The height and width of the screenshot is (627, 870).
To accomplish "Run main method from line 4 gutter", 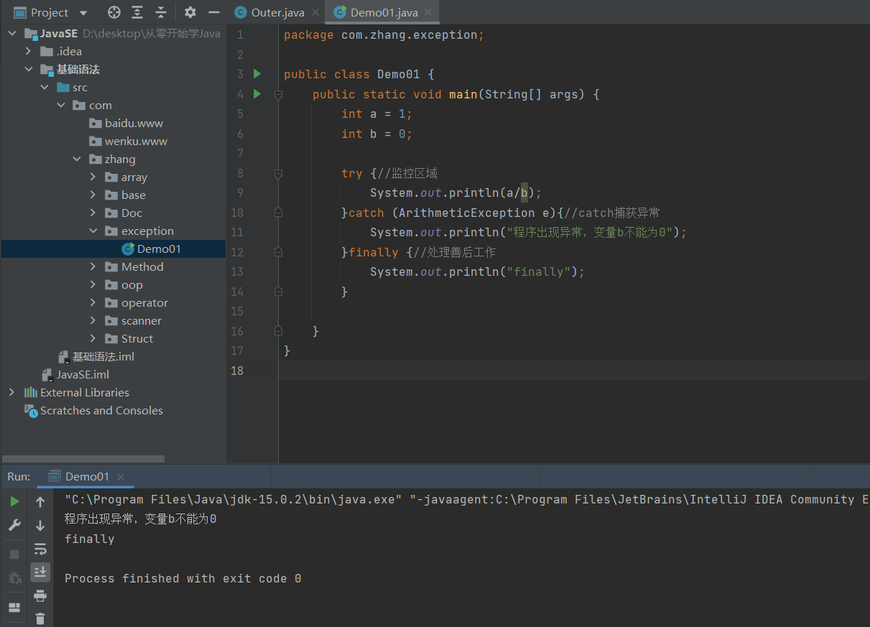I will coord(257,94).
